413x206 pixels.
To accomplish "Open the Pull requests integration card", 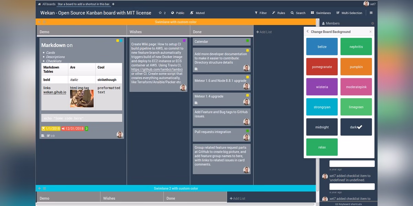I will coord(221,135).
